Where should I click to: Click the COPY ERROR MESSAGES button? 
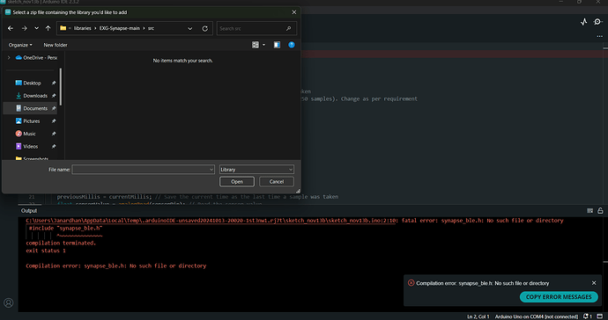(x=559, y=297)
